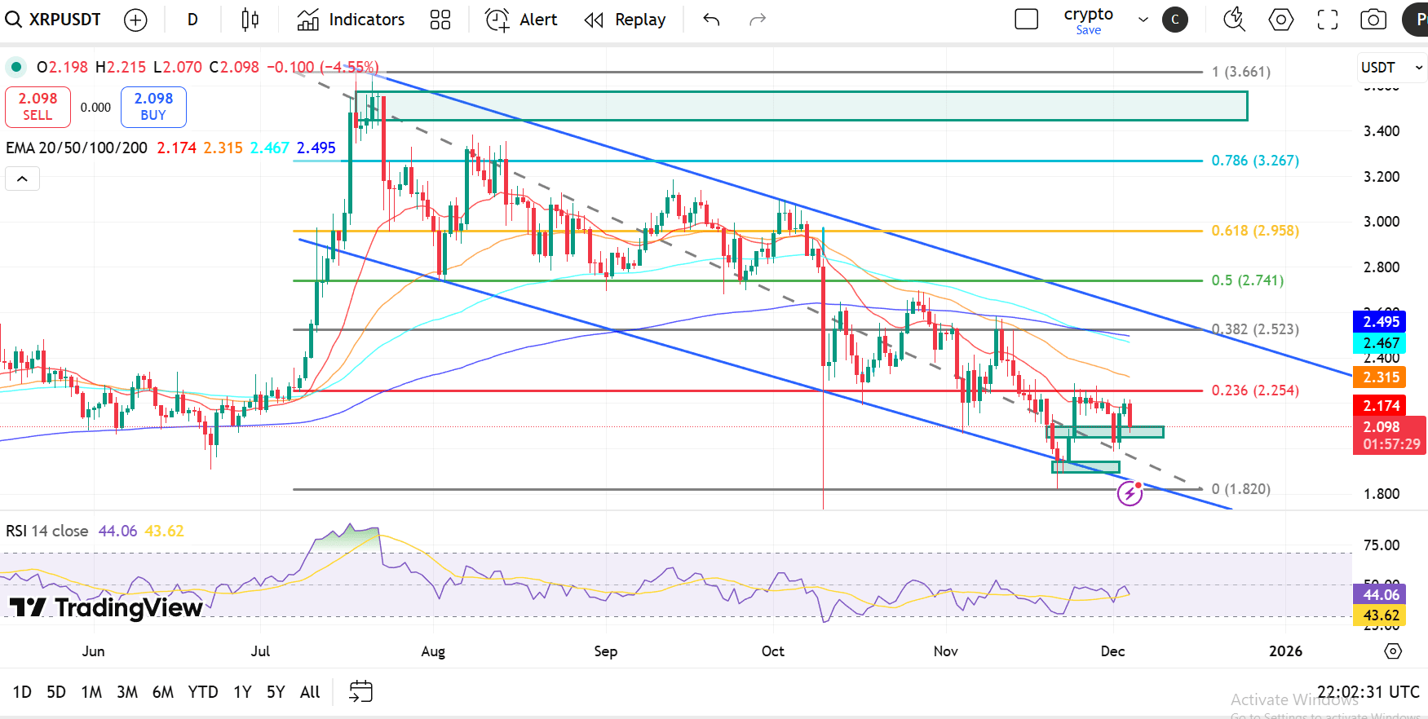1428x719 pixels.
Task: Set range to 3M
Action: pyautogui.click(x=127, y=692)
